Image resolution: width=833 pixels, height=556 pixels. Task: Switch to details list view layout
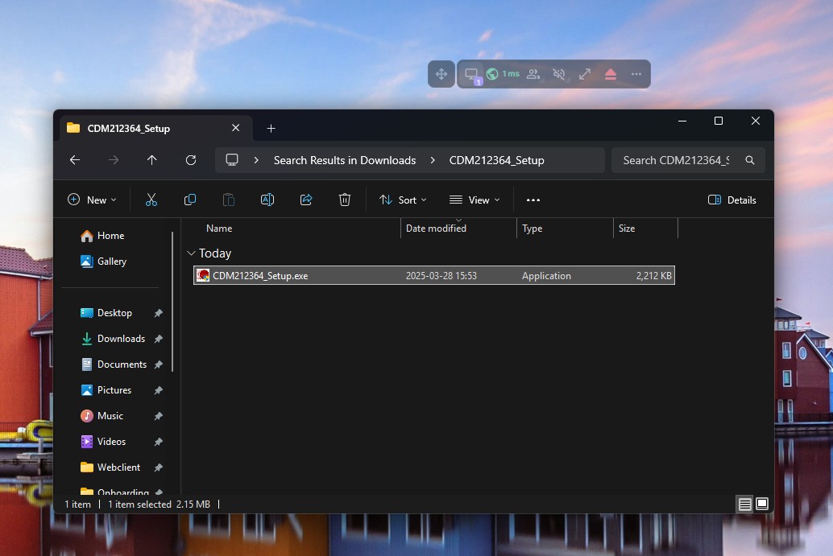pyautogui.click(x=744, y=504)
